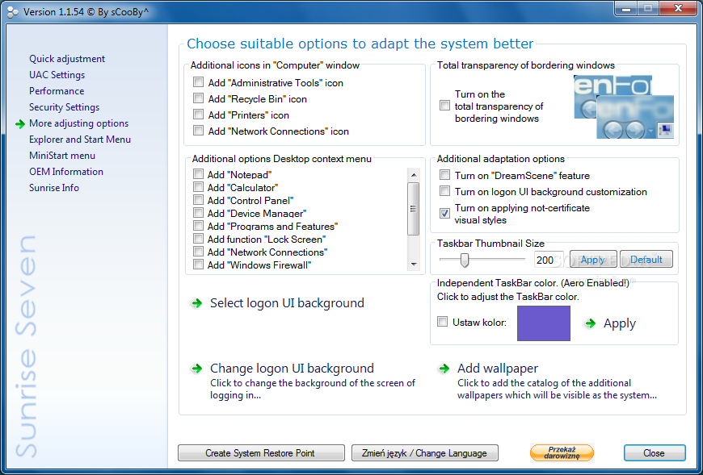Toggle the Ustaw kolor checkbox
Viewport: 703px width, 475px height.
(x=443, y=322)
